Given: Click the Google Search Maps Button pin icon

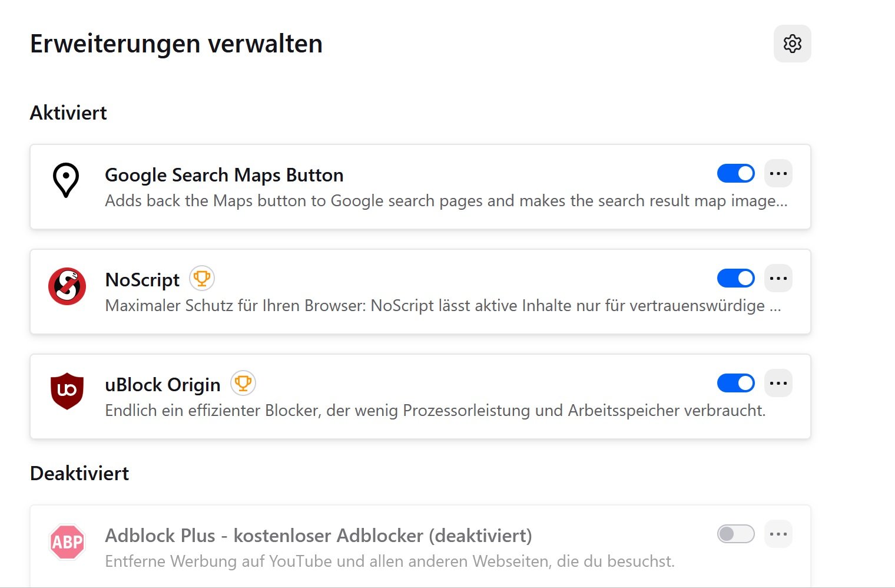Looking at the screenshot, I should click(x=66, y=180).
